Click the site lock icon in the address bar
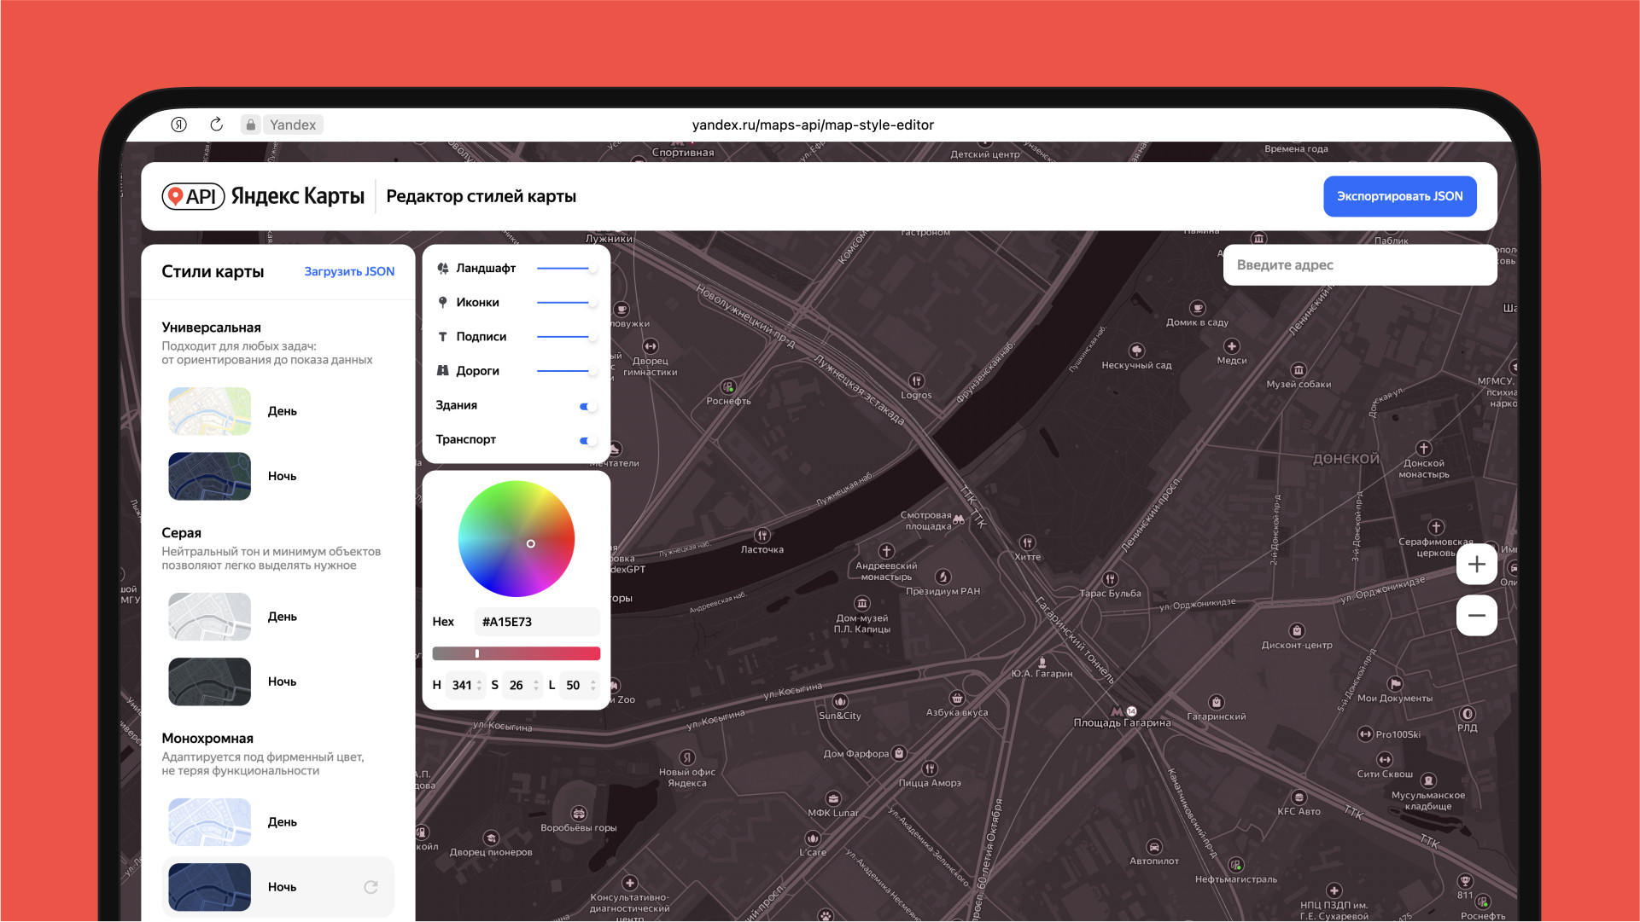Screen dimensions: 1640x922 pos(250,125)
